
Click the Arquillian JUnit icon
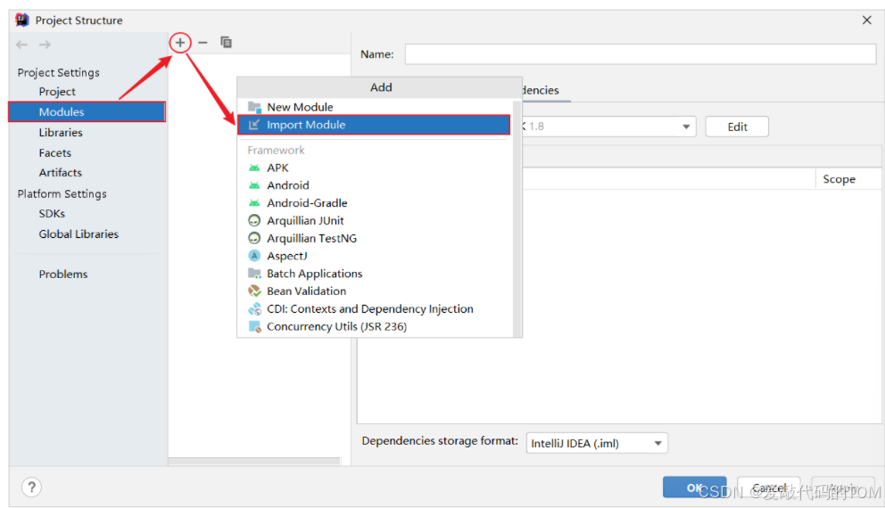tap(254, 220)
